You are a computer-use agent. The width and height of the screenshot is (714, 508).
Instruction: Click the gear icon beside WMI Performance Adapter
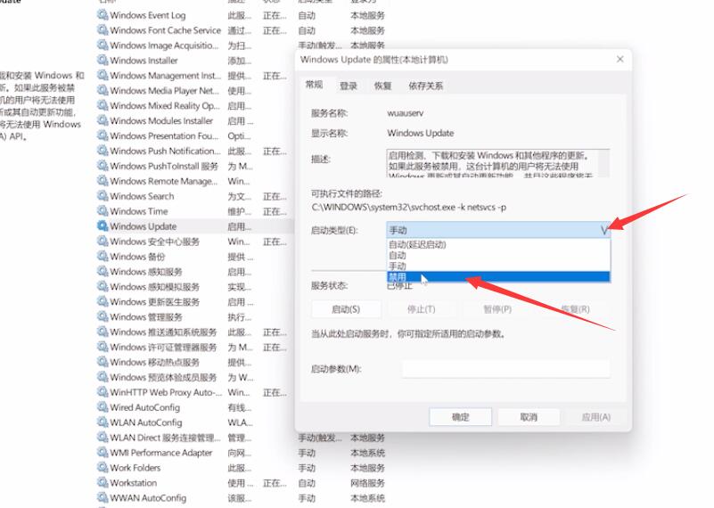click(x=103, y=452)
